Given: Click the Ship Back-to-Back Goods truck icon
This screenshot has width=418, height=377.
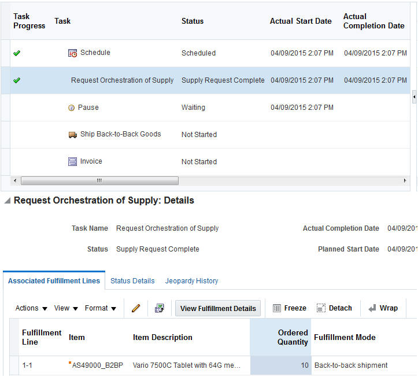Looking at the screenshot, I should point(72,135).
